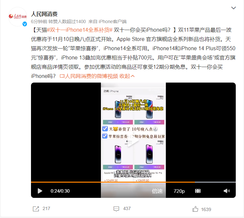Enter fullscreen video mode
The image size is (244, 218).
(x=198, y=191)
